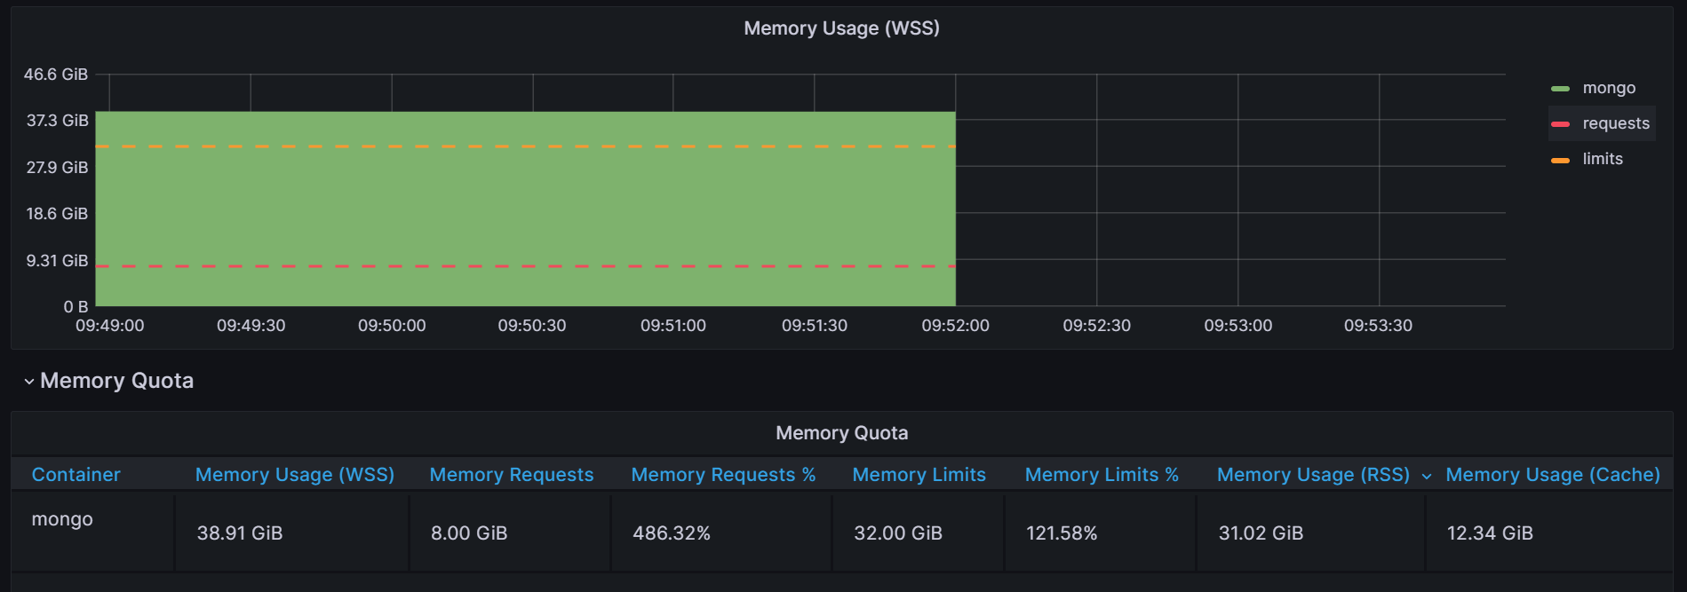Toggle the mongo series legend label
Screen dimensions: 1687x592
pos(1609,88)
